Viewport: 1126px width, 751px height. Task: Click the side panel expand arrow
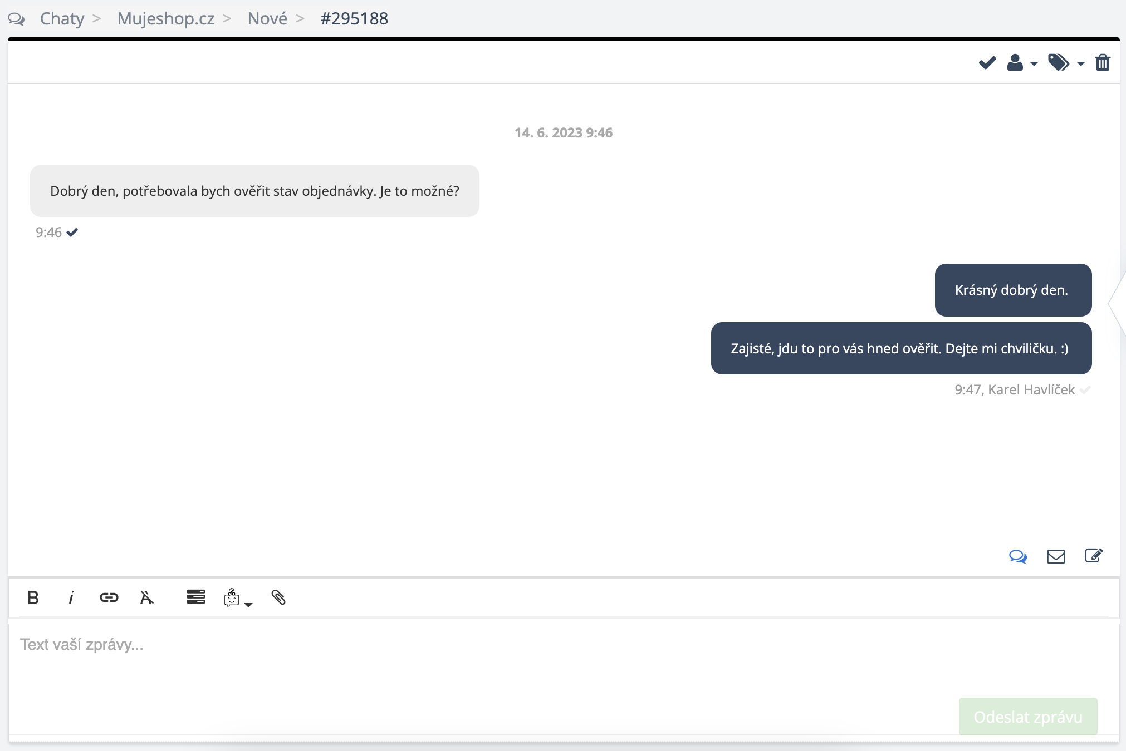(1118, 304)
